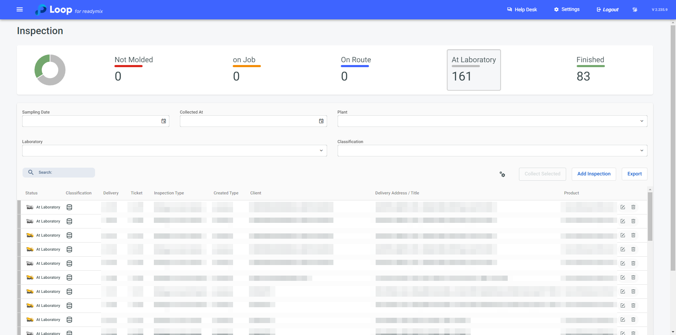Open the Collected At calendar picker
This screenshot has width=676, height=335.
point(321,121)
